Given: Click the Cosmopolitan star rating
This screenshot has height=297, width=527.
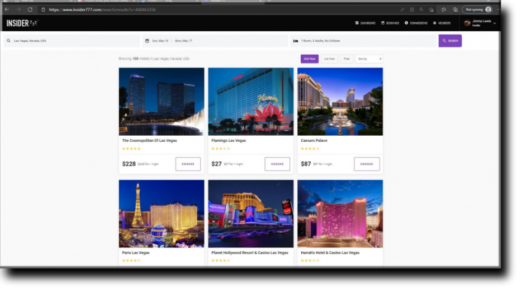Looking at the screenshot, I should tap(131, 148).
